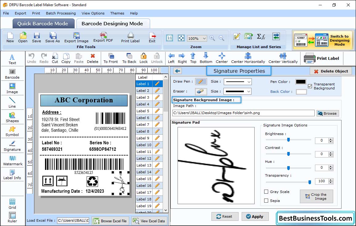Delete selected object via toolbar
This screenshot has height=226, width=356.
coord(93,58)
